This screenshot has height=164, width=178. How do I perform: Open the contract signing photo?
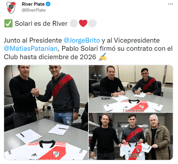131,89
